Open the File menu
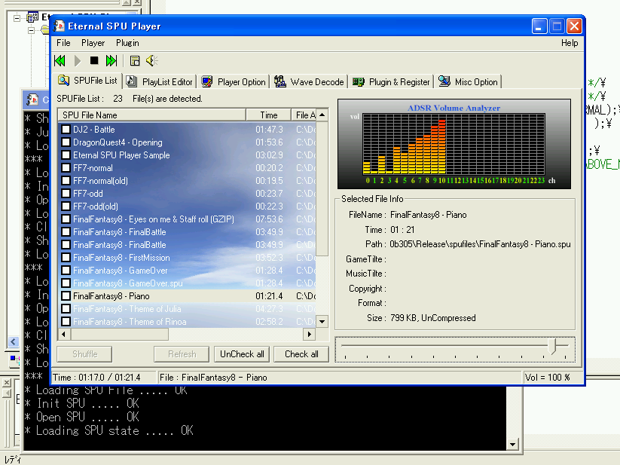Image resolution: width=620 pixels, height=465 pixels. click(63, 43)
